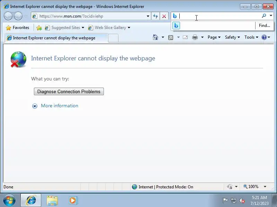Viewport: 277px width, 207px height.
Task: Open the Page menu
Action: point(214,37)
